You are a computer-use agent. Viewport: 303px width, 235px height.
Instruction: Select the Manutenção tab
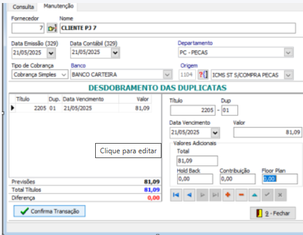click(58, 6)
